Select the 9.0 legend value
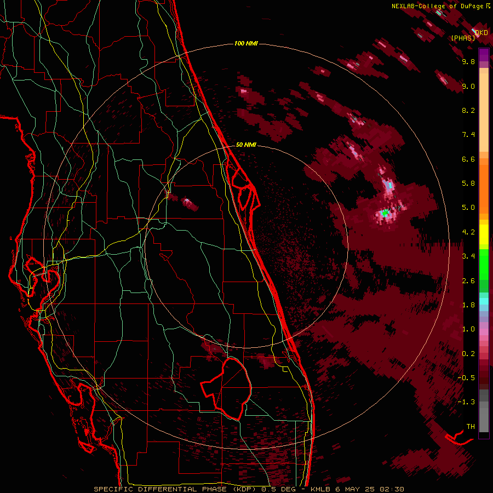Image resolution: width=493 pixels, height=493 pixels. 468,87
